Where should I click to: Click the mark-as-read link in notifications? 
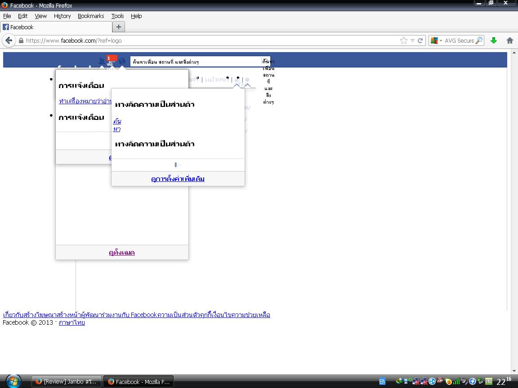coord(85,101)
